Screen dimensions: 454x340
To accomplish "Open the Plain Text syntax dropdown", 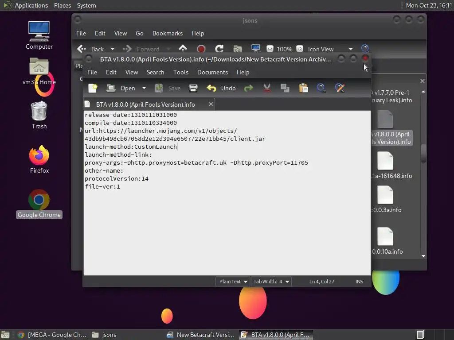I will 233,281.
